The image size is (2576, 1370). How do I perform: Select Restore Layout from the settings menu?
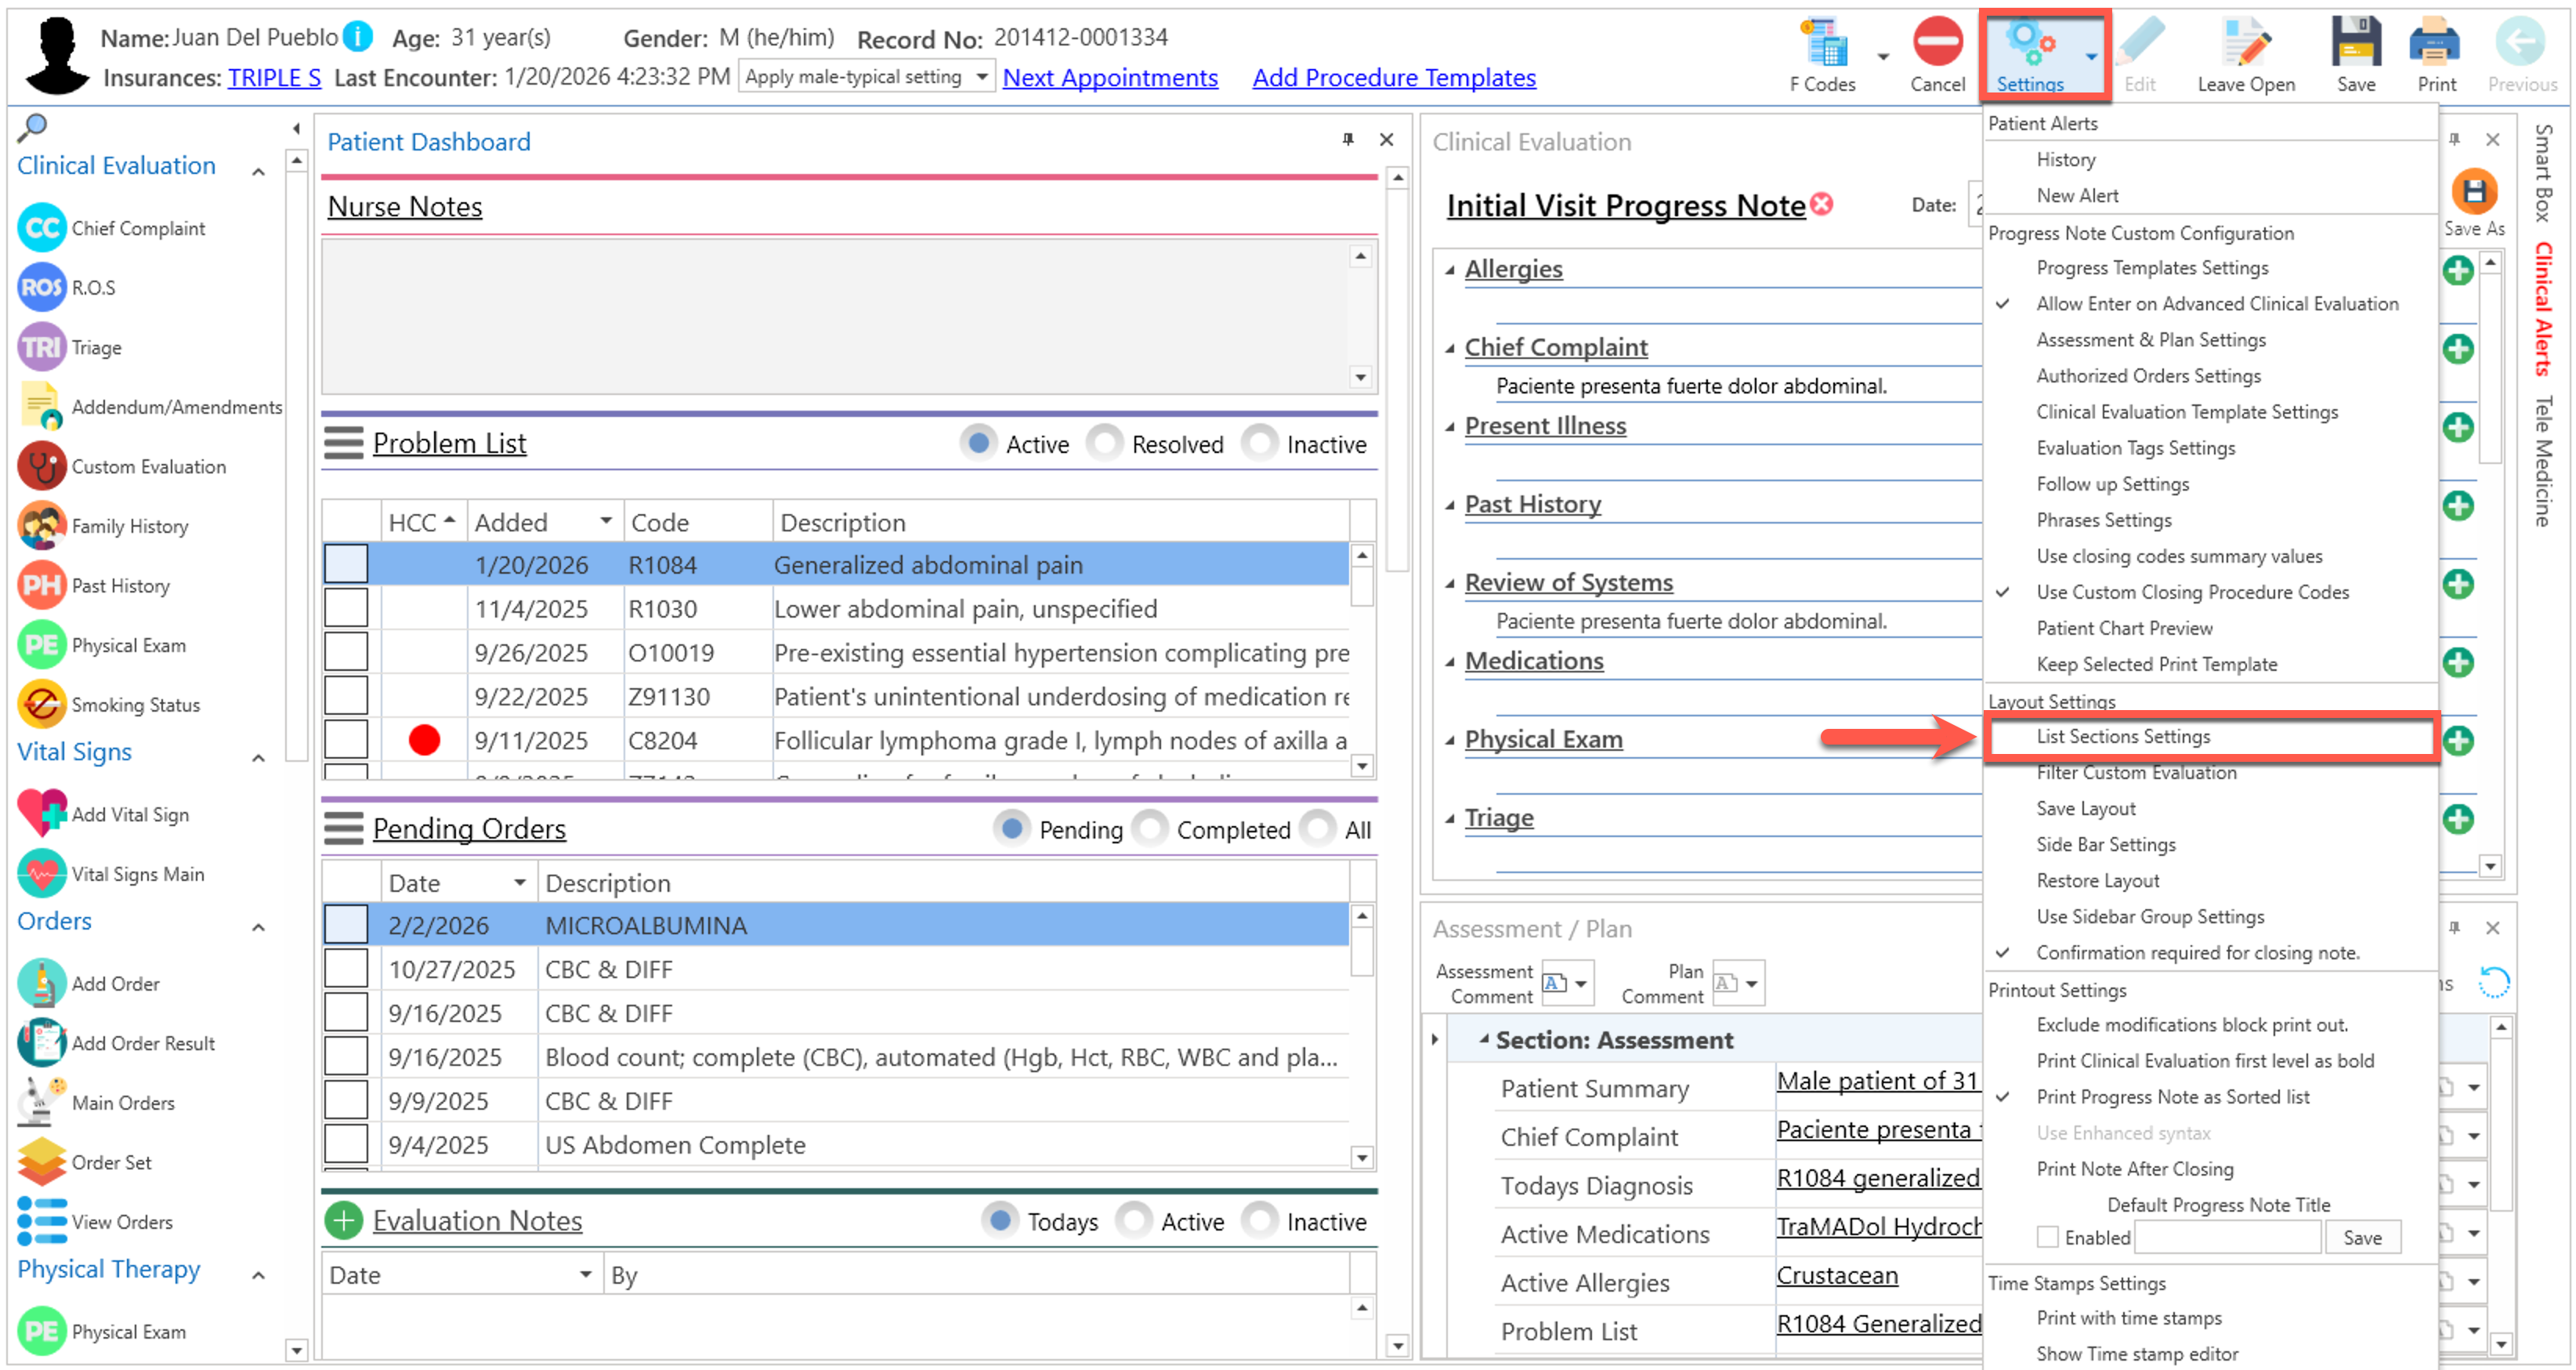(x=2097, y=881)
